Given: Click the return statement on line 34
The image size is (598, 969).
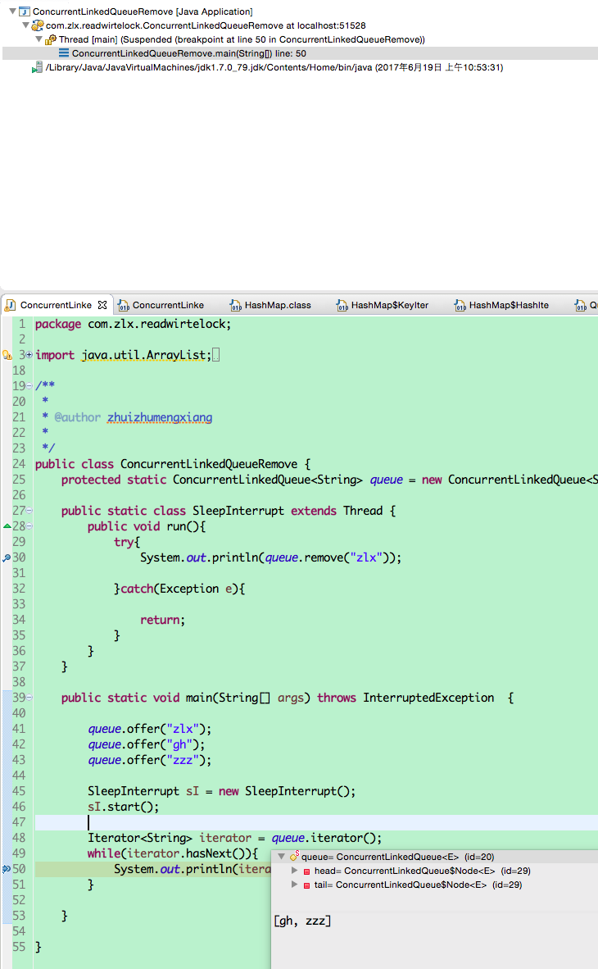Looking at the screenshot, I should (162, 620).
